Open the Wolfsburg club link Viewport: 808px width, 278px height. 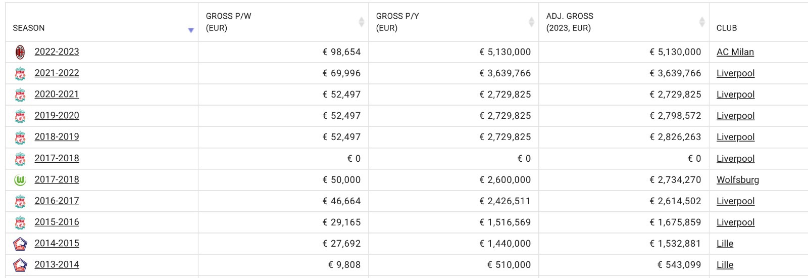tap(737, 179)
